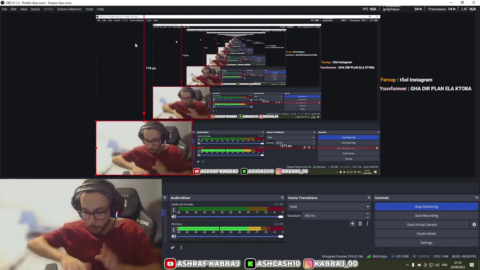Float the Audio Mixer dock

point(282,198)
